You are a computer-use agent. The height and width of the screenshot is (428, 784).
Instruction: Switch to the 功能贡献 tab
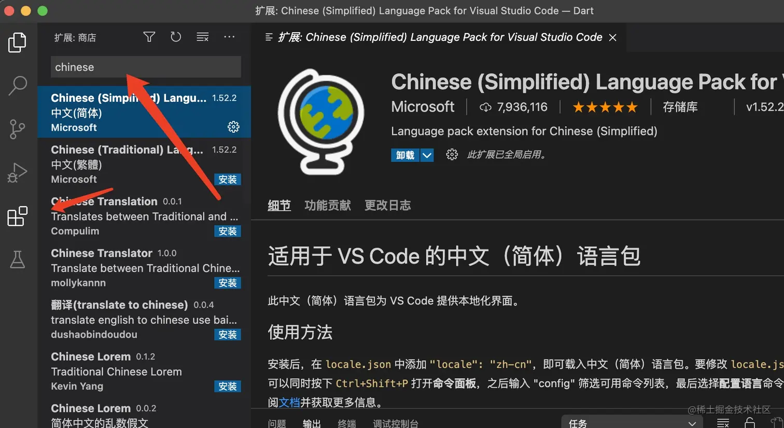point(328,205)
